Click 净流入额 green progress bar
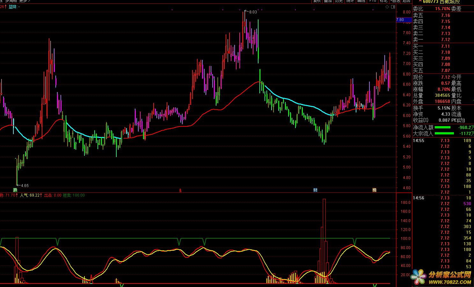Screen dimensions: 474x287 pyautogui.click(x=442, y=127)
